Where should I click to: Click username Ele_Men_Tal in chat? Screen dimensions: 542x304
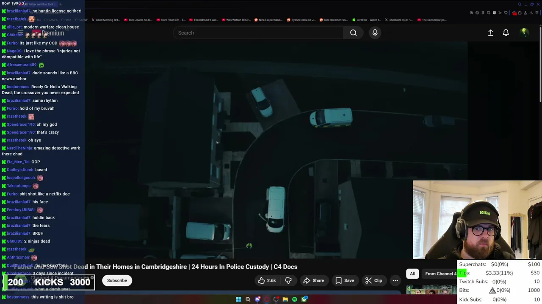point(18,162)
